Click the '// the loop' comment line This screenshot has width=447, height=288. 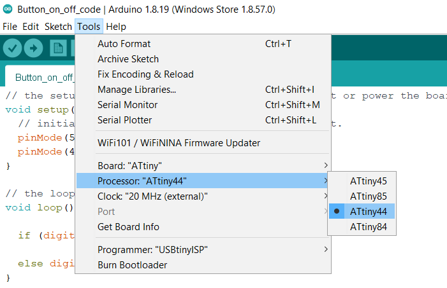coord(40,193)
